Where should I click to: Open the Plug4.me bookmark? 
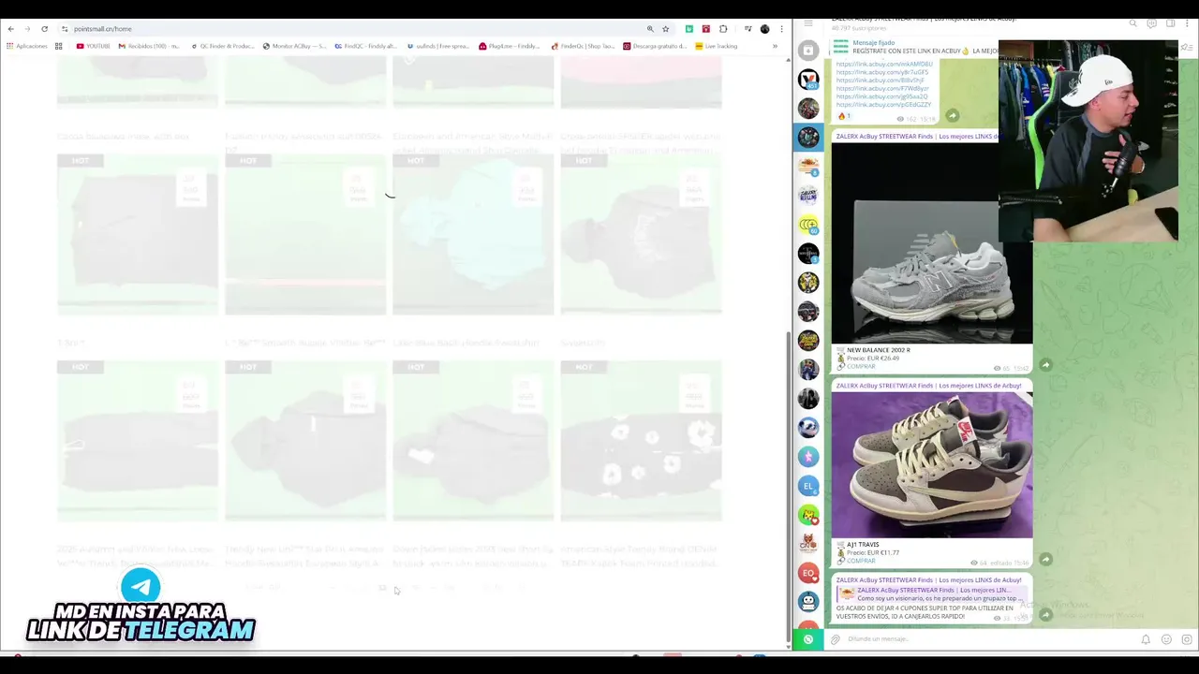point(510,46)
